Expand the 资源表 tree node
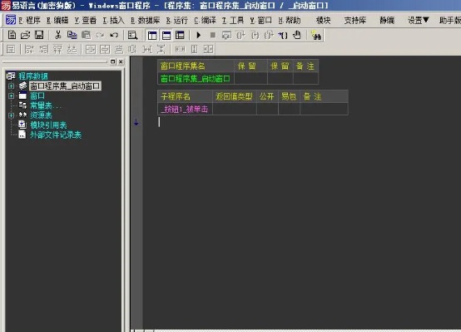Image resolution: width=461 pixels, height=332 pixels. pos(11,115)
